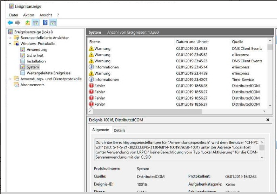Image resolution: width=277 pixels, height=194 pixels.
Task: Select Benutzerdefinierte Ansichten folder
Action: click(x=45, y=38)
